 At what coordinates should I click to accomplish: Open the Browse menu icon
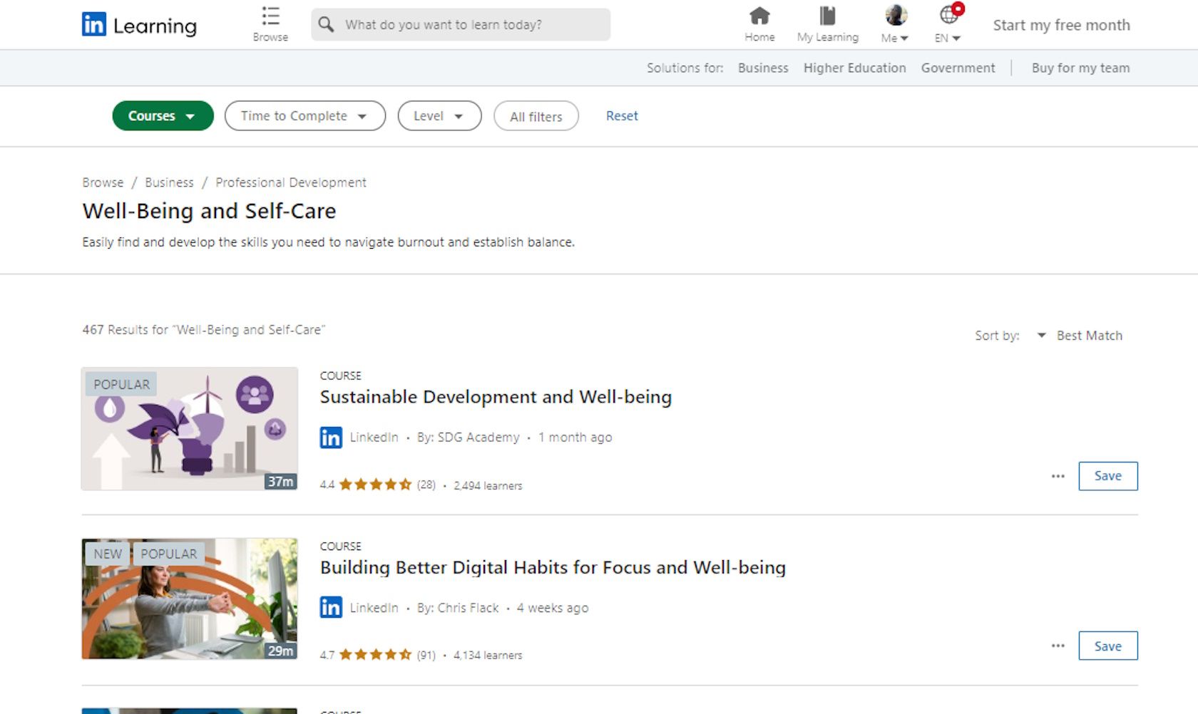[270, 16]
